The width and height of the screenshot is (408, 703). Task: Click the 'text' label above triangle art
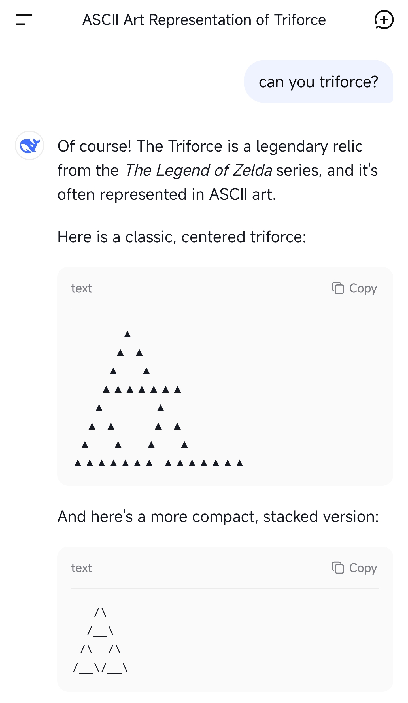point(82,288)
